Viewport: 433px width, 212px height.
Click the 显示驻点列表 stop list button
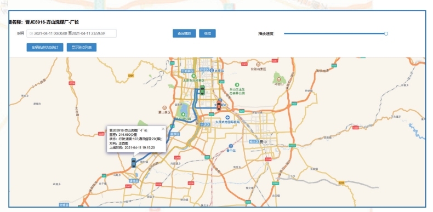pyautogui.click(x=82, y=48)
